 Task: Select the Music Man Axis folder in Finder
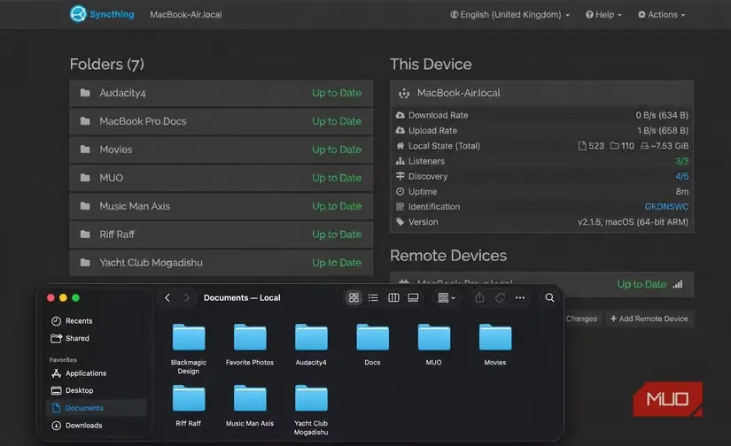[x=250, y=398]
